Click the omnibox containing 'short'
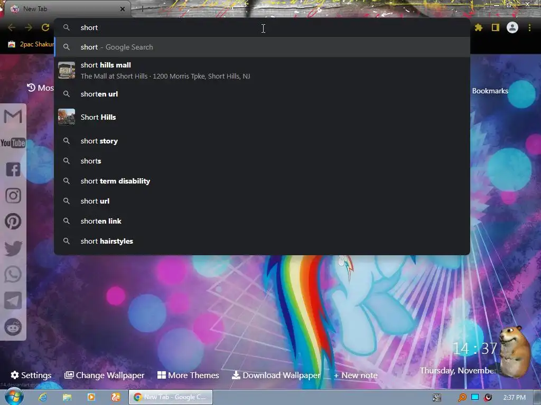541x405 pixels. point(262,27)
